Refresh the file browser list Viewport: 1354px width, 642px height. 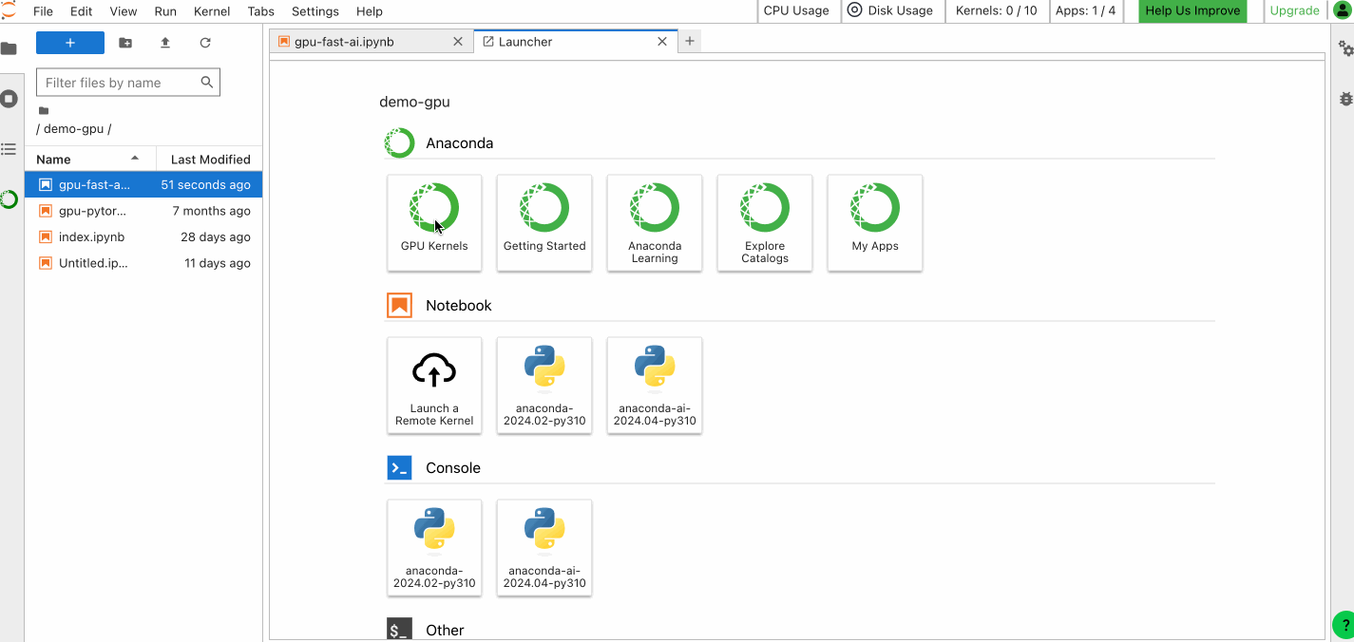coord(205,43)
